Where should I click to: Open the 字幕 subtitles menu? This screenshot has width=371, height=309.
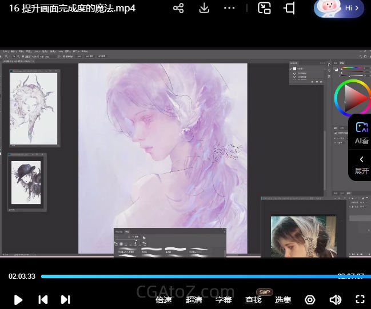click(x=224, y=299)
